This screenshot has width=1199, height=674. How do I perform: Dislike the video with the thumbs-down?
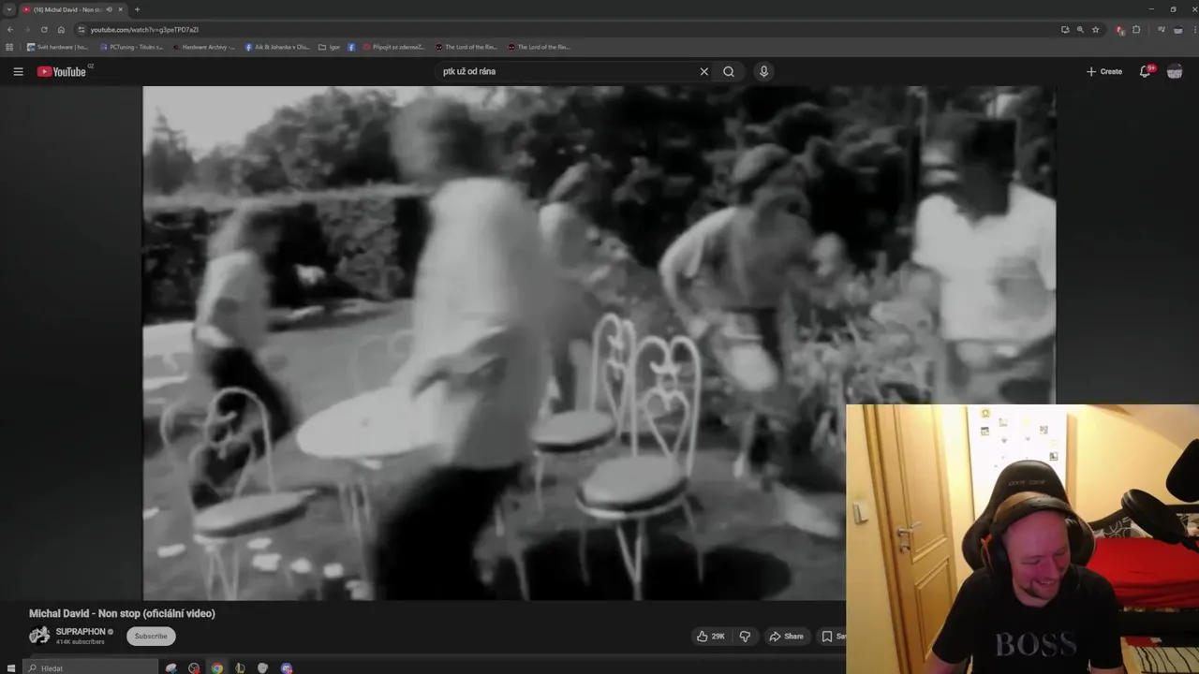(746, 636)
